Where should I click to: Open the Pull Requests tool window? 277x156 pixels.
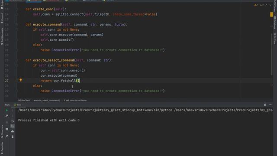point(2,36)
